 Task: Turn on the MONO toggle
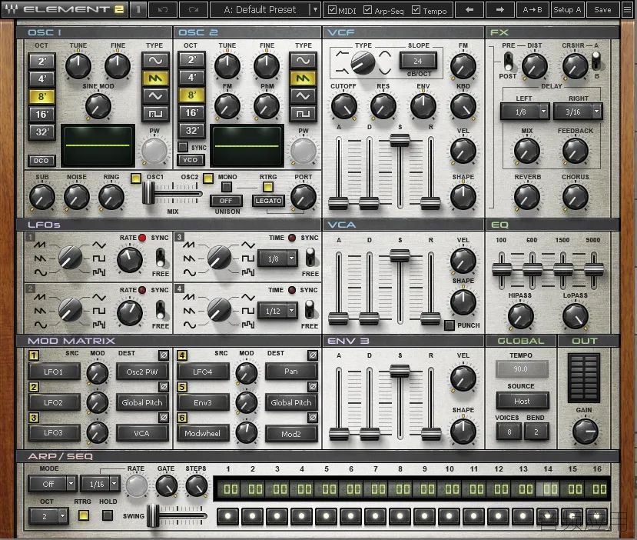click(x=226, y=187)
